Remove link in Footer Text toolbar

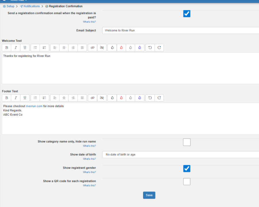click(x=102, y=98)
